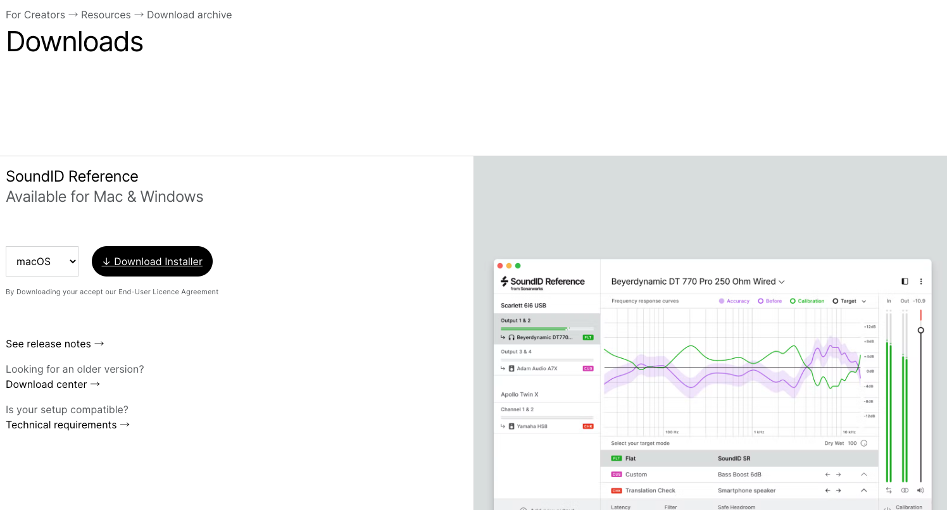Click previous arrow in Translation Check row
947x510 pixels.
click(x=827, y=490)
